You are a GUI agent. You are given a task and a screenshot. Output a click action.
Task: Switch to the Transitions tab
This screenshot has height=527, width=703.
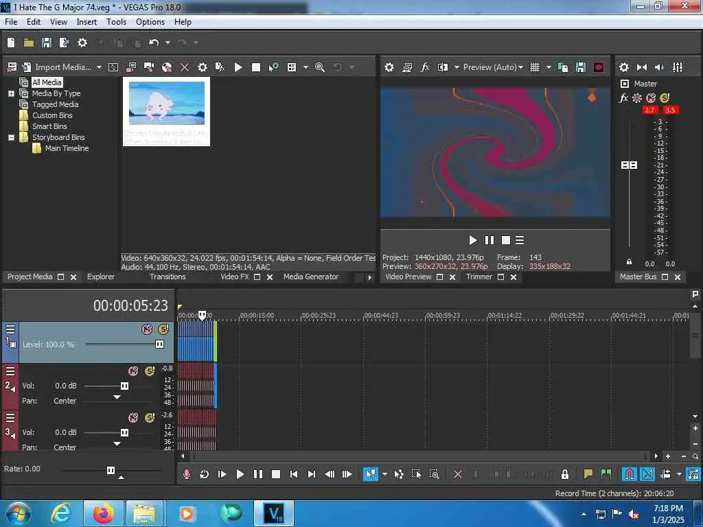(168, 277)
